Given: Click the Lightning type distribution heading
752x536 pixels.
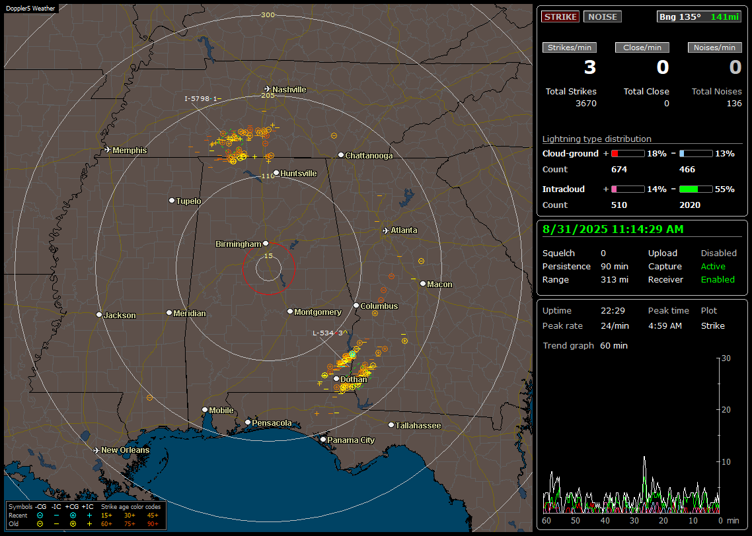Looking at the screenshot, I should click(x=597, y=139).
